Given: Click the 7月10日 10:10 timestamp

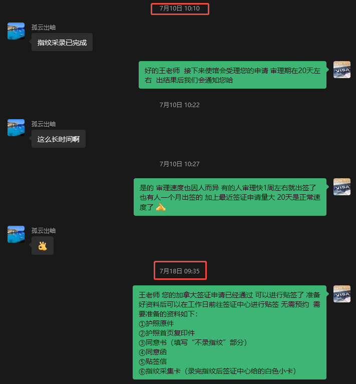Looking at the screenshot, I should [180, 9].
